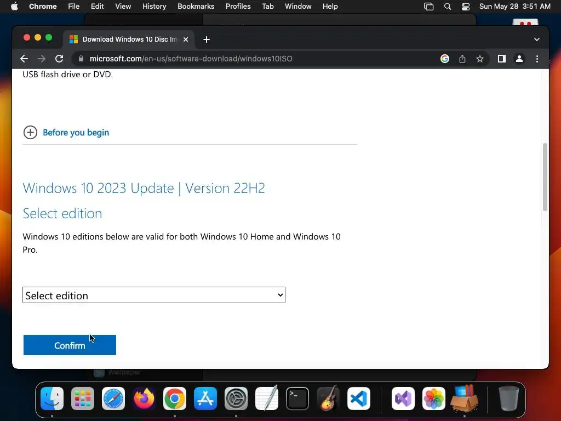Close the Download Windows 10 tab

pos(186,39)
